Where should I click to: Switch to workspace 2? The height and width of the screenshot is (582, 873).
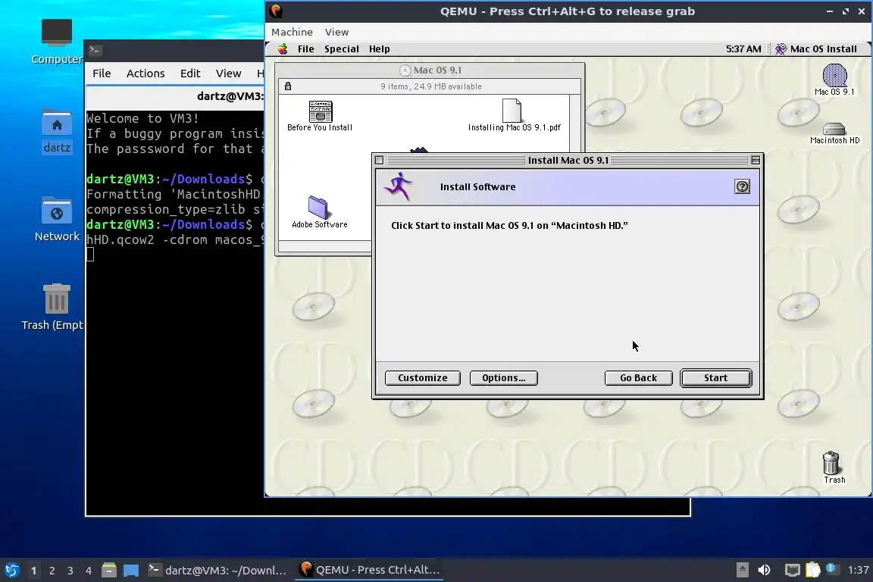coord(52,571)
